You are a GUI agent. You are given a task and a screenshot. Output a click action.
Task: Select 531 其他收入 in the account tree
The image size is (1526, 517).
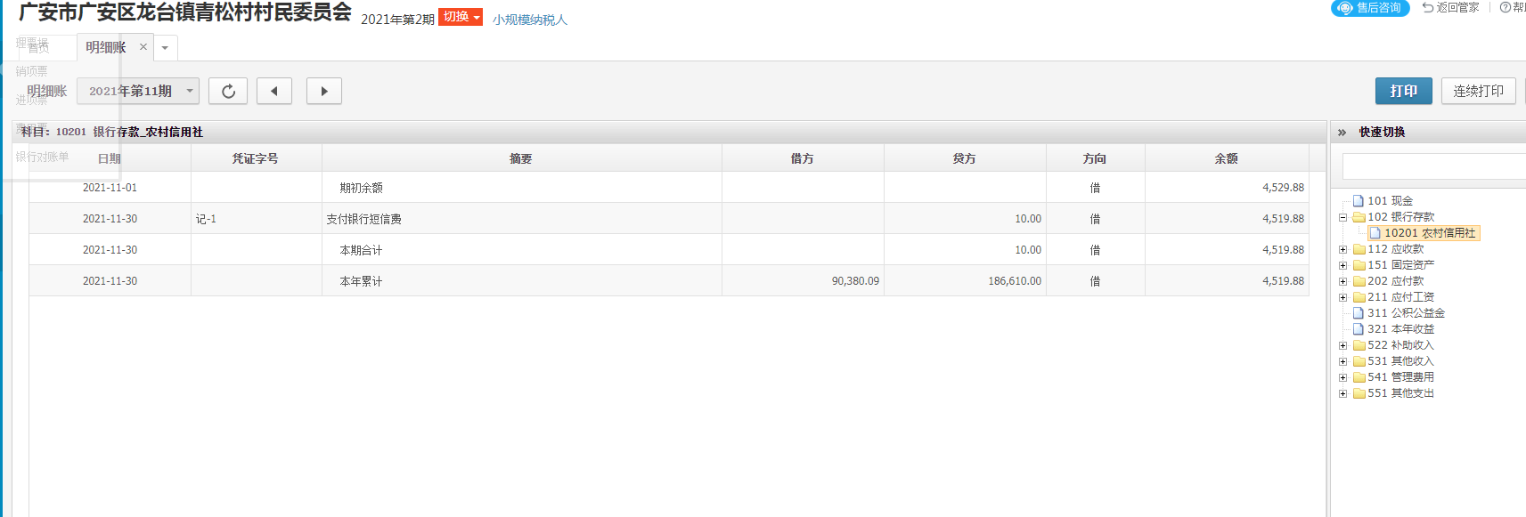[1400, 361]
